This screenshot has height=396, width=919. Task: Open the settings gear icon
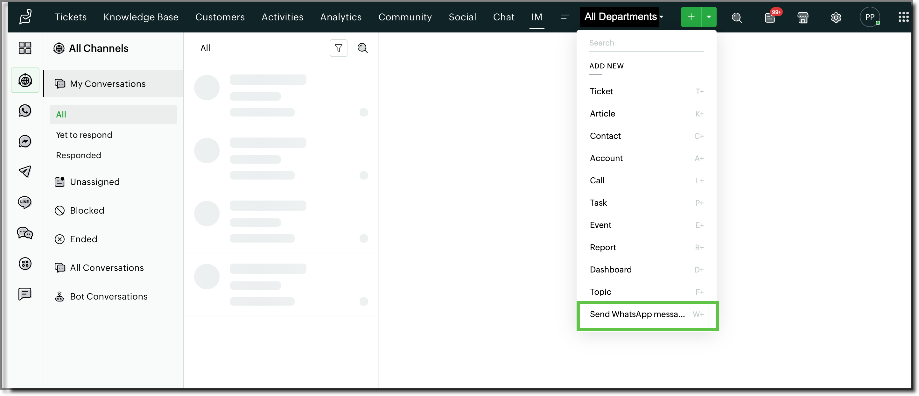836,18
